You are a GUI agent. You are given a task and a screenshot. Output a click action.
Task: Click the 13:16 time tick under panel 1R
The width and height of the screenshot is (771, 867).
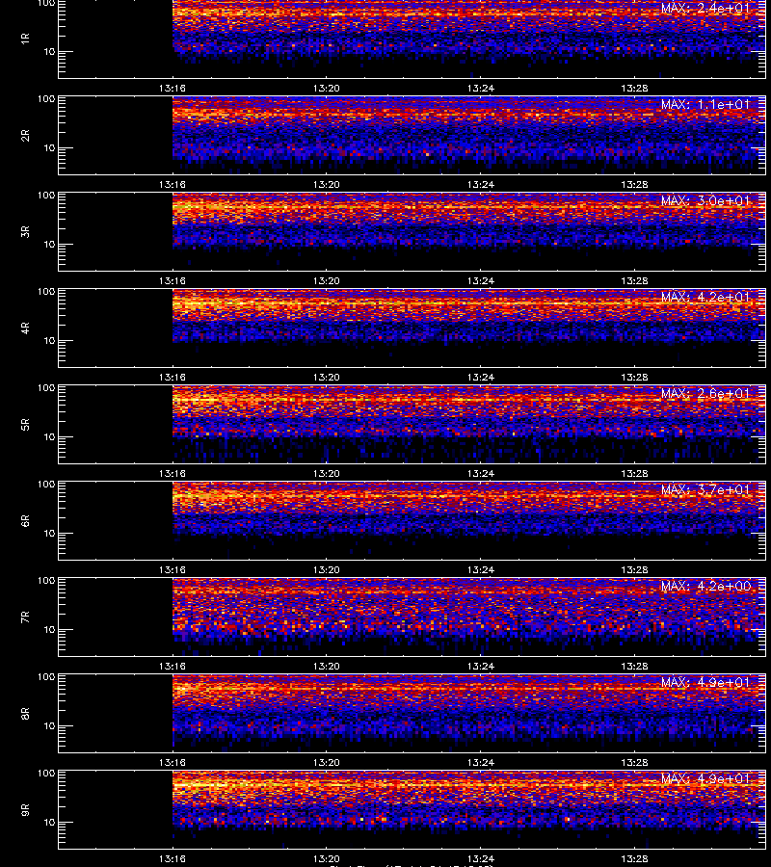pos(172,88)
